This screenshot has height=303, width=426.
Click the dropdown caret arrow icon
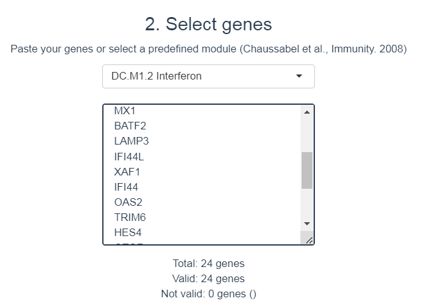pos(299,76)
